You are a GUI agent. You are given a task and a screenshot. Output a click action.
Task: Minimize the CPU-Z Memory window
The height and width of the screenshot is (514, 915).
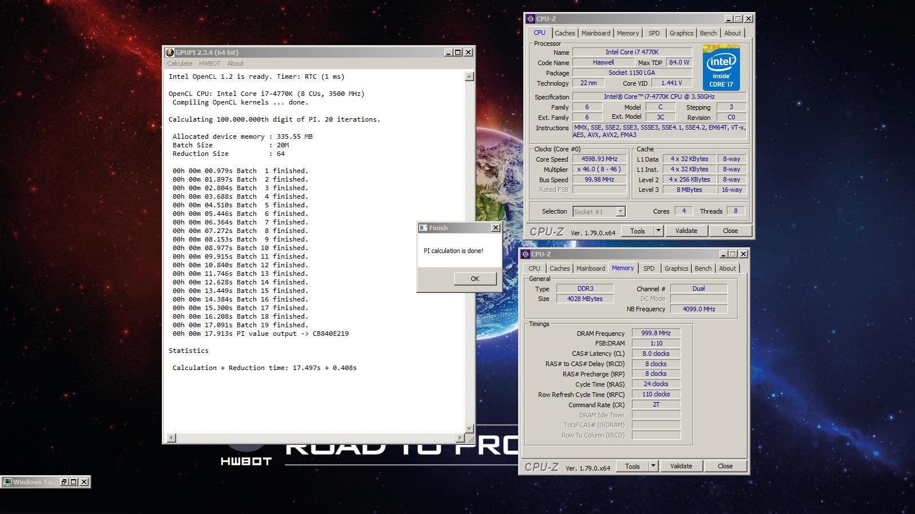(x=723, y=254)
